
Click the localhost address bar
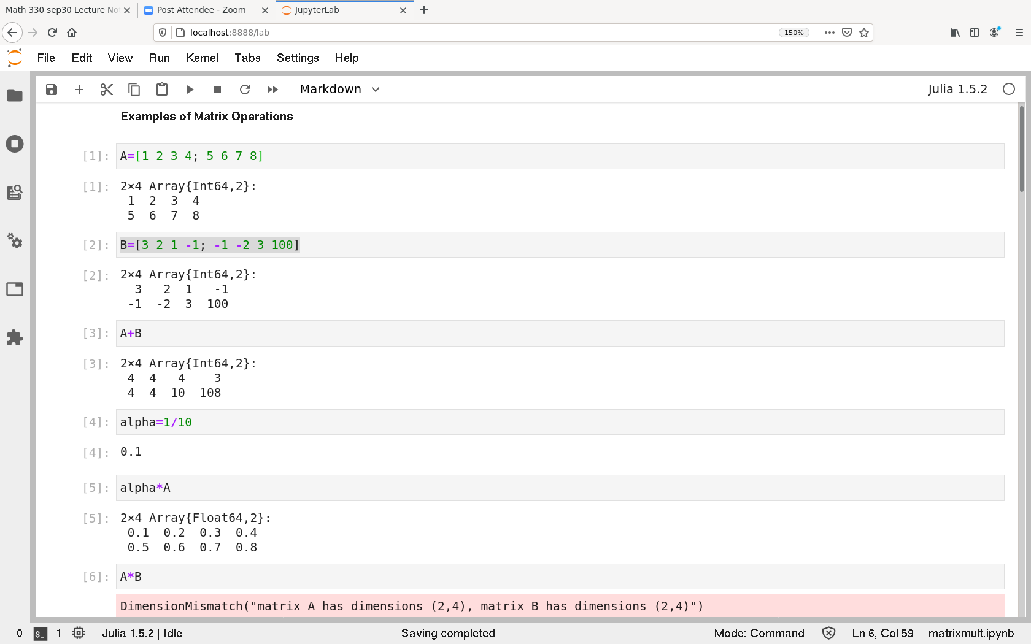pyautogui.click(x=479, y=33)
